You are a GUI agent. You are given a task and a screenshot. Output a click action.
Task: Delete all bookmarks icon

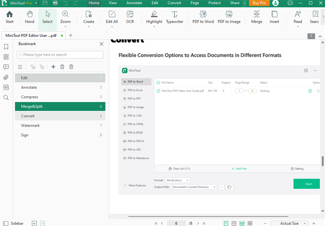[71, 67]
